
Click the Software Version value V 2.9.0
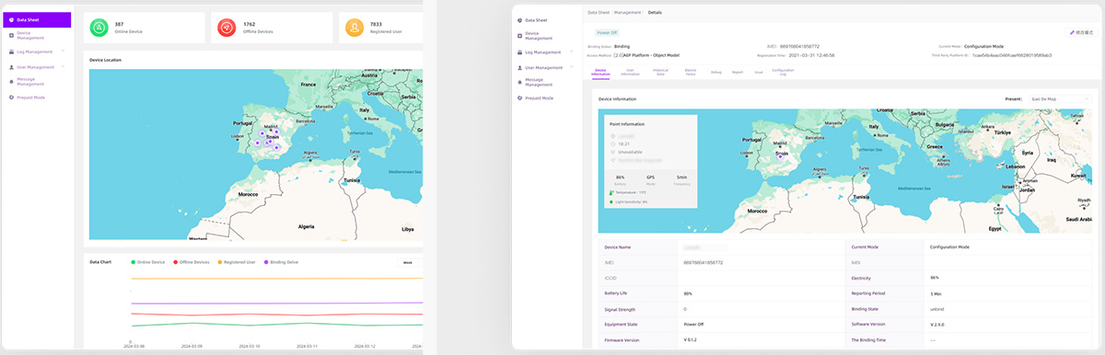938,324
